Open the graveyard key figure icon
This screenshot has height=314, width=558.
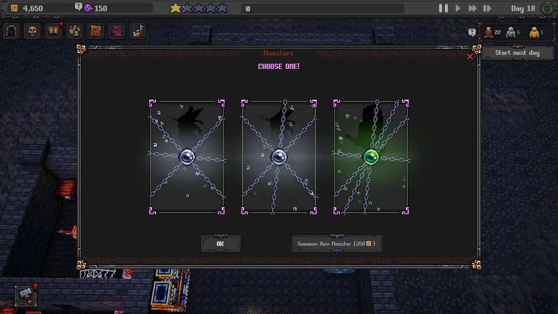(138, 31)
